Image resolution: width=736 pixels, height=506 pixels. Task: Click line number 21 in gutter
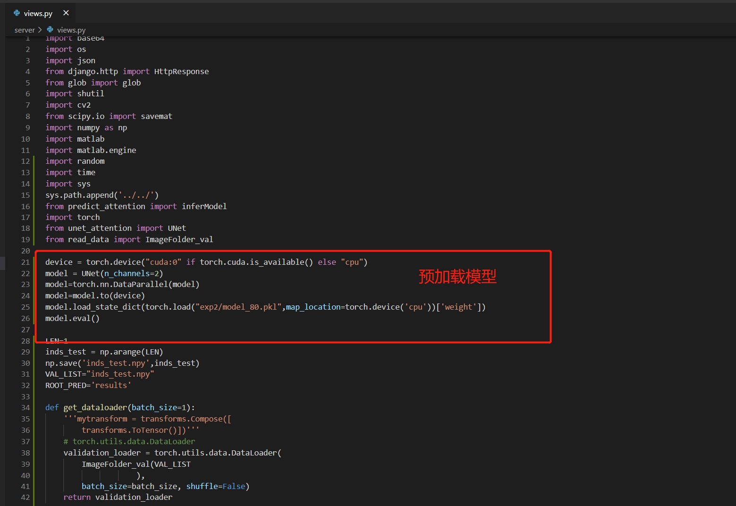coord(25,262)
